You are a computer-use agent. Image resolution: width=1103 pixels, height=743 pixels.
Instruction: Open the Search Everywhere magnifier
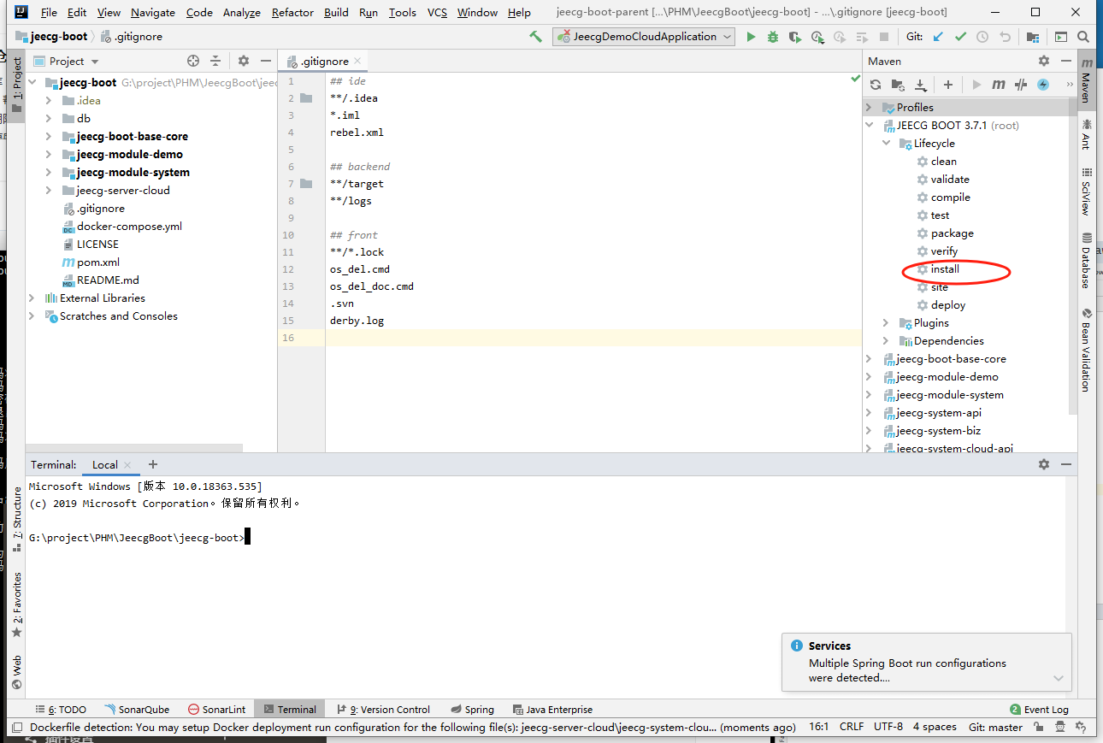coord(1083,37)
